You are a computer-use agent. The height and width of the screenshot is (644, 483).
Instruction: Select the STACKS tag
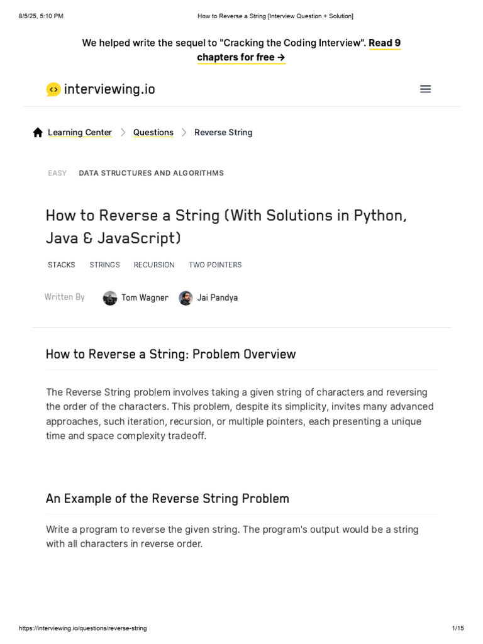tap(62, 265)
